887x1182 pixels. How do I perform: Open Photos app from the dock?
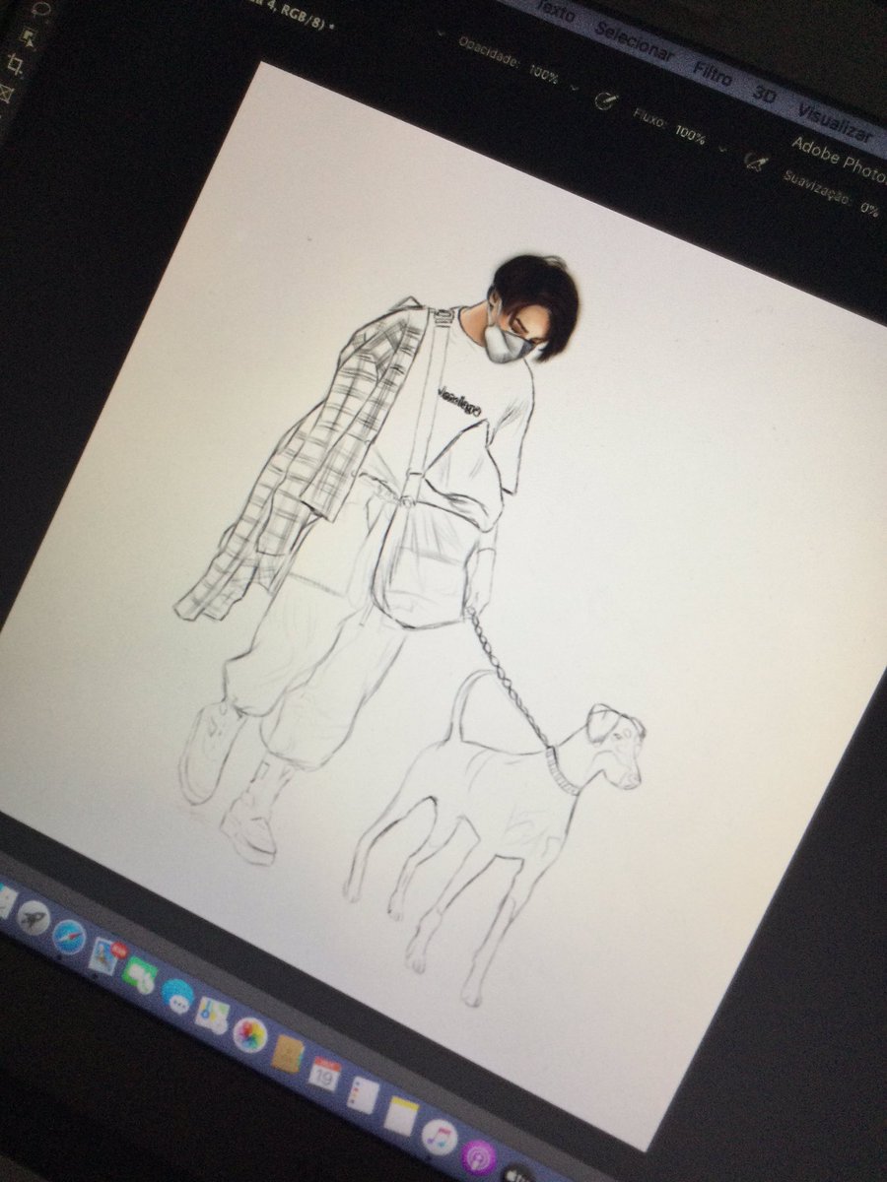[249, 1034]
